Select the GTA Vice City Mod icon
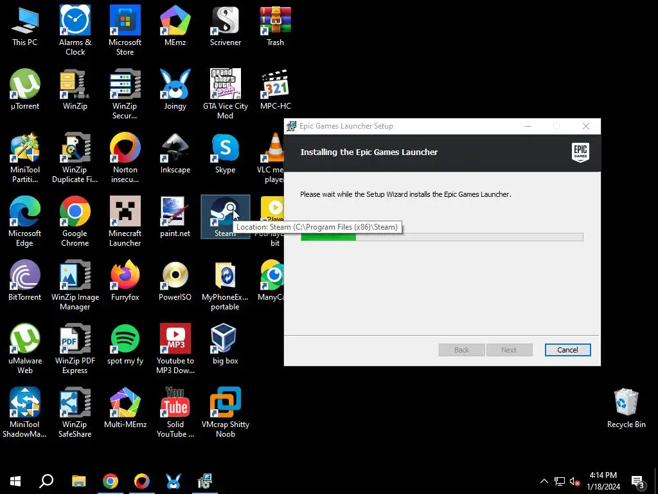658x494 pixels. coord(226,94)
